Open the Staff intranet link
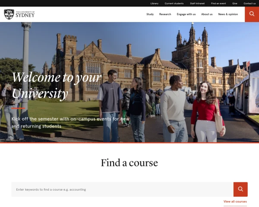Viewport: 259px width, 207px height. [197, 3]
